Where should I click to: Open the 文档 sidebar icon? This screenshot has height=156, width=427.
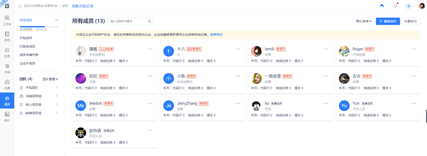(7, 69)
